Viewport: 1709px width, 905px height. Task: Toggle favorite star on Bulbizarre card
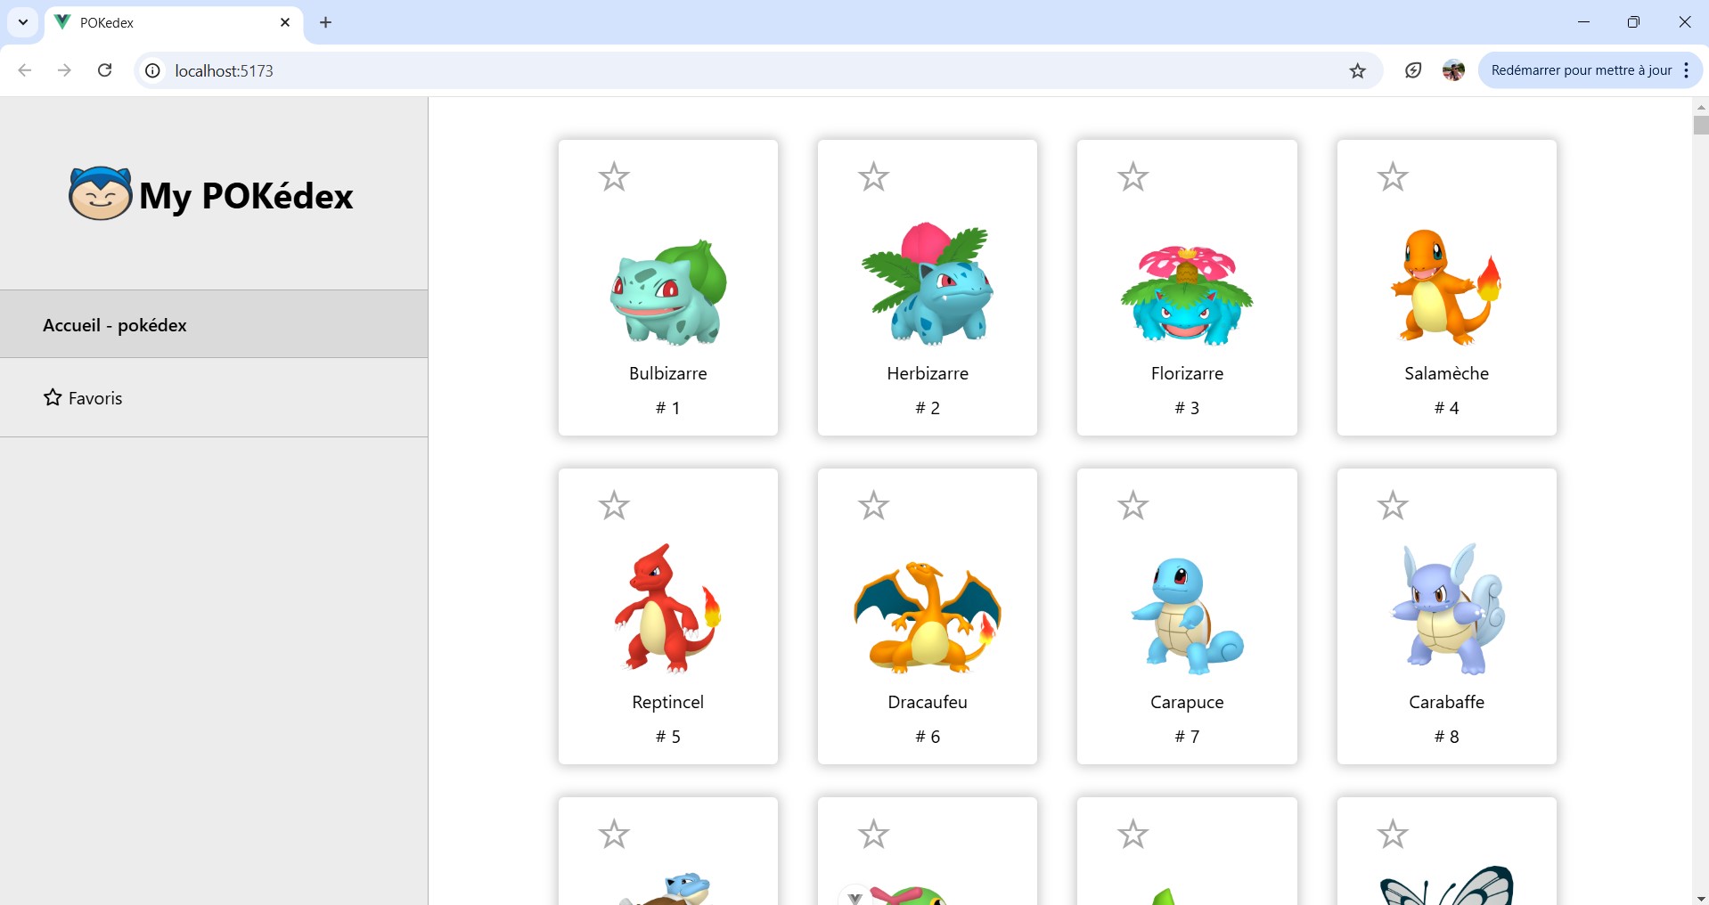click(614, 176)
